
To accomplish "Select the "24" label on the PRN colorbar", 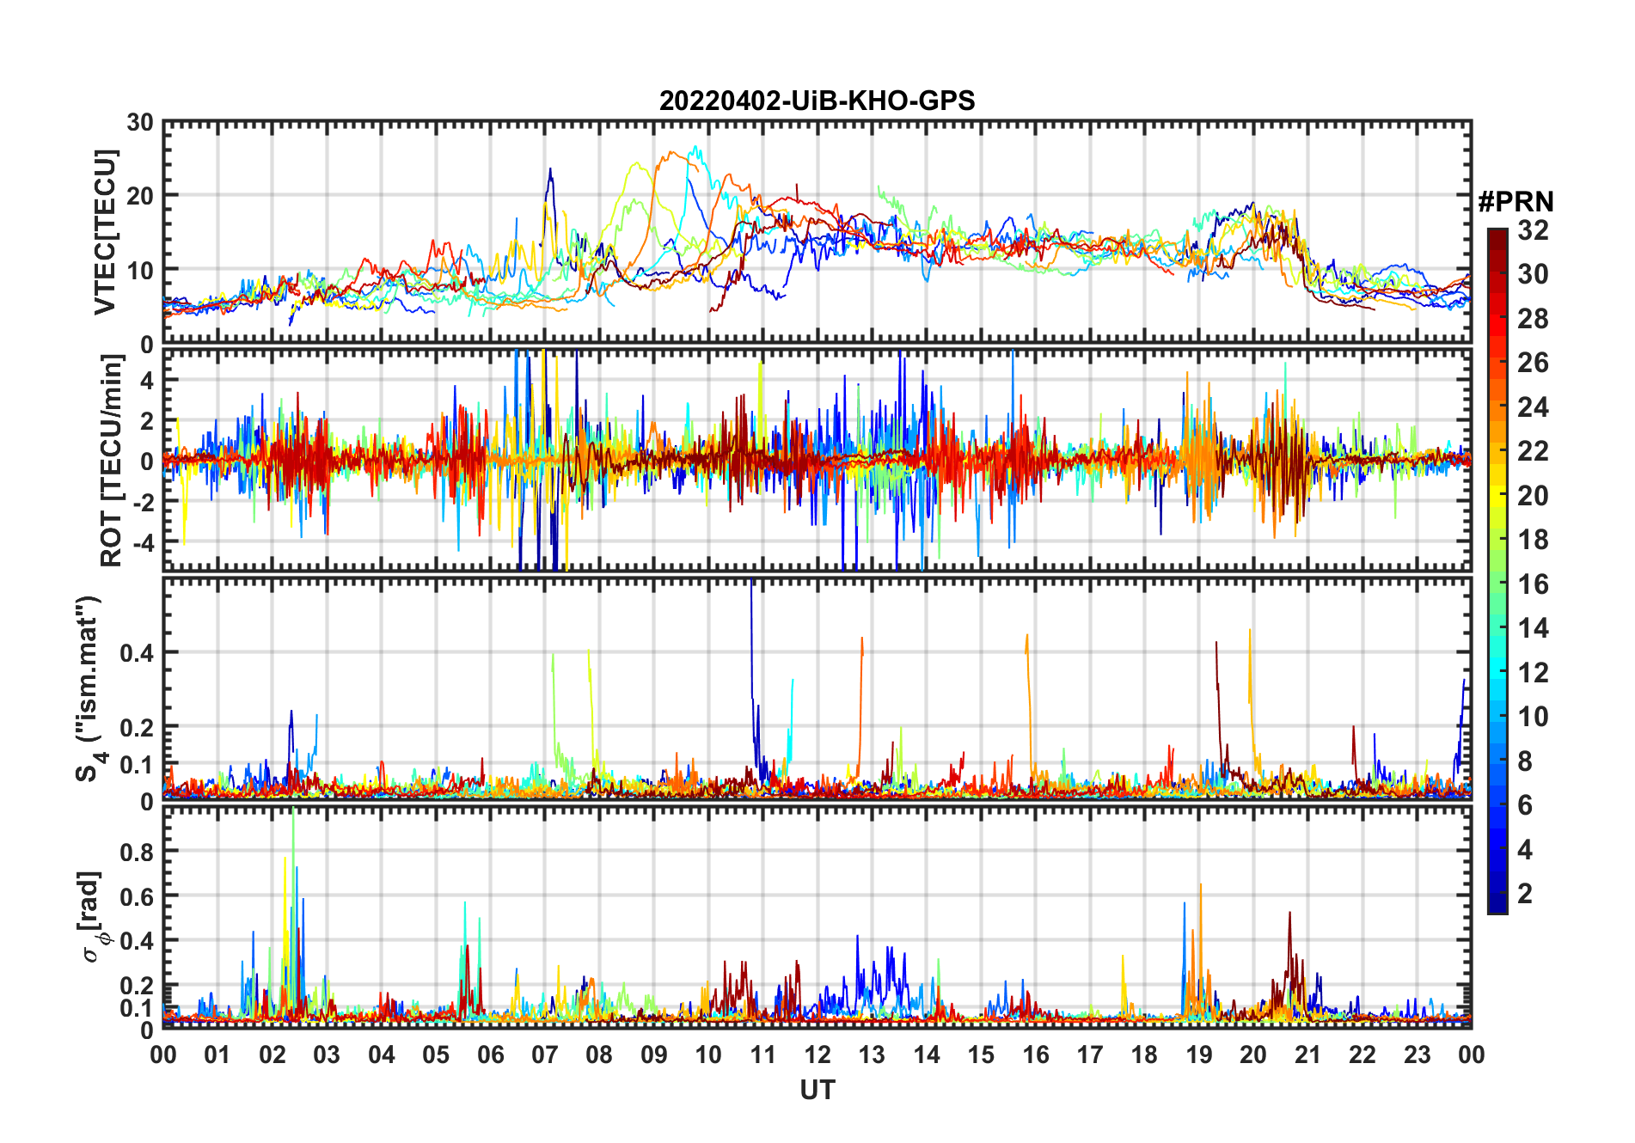I will click(1533, 407).
